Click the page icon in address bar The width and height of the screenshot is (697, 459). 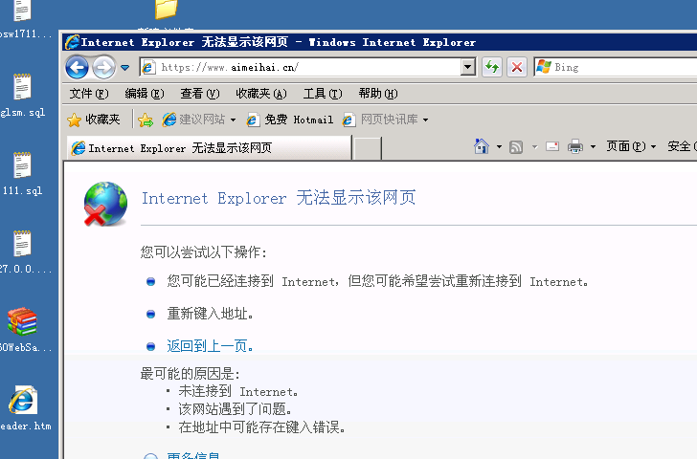(148, 68)
